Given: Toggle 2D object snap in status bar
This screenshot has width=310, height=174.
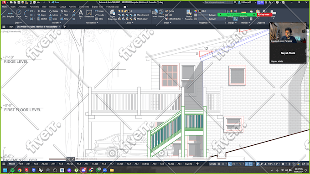Looking at the screenshot, I should pos(251,164).
